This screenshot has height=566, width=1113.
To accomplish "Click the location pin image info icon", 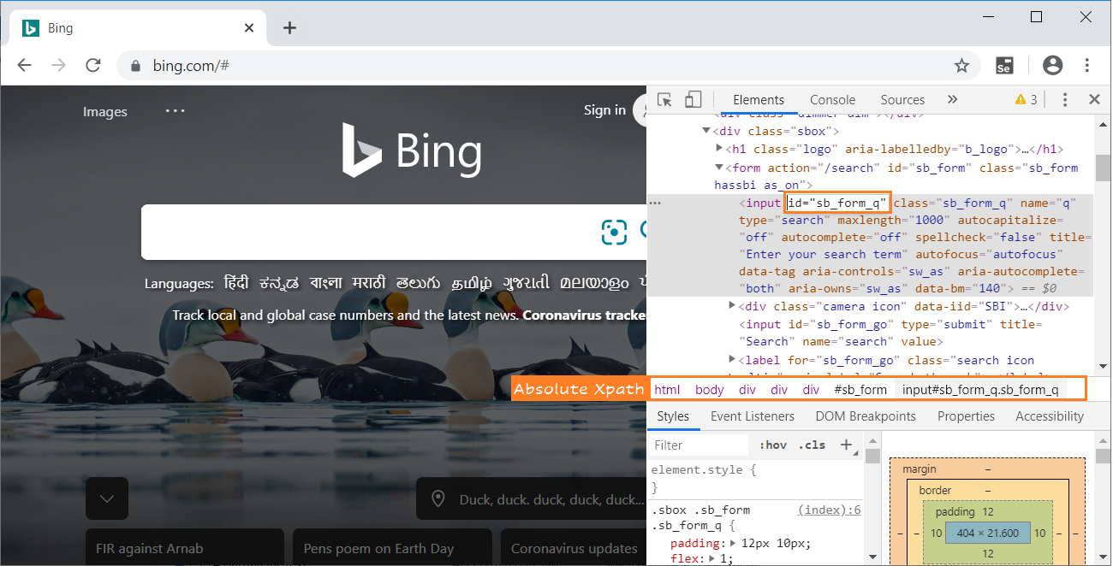I will tap(439, 499).
